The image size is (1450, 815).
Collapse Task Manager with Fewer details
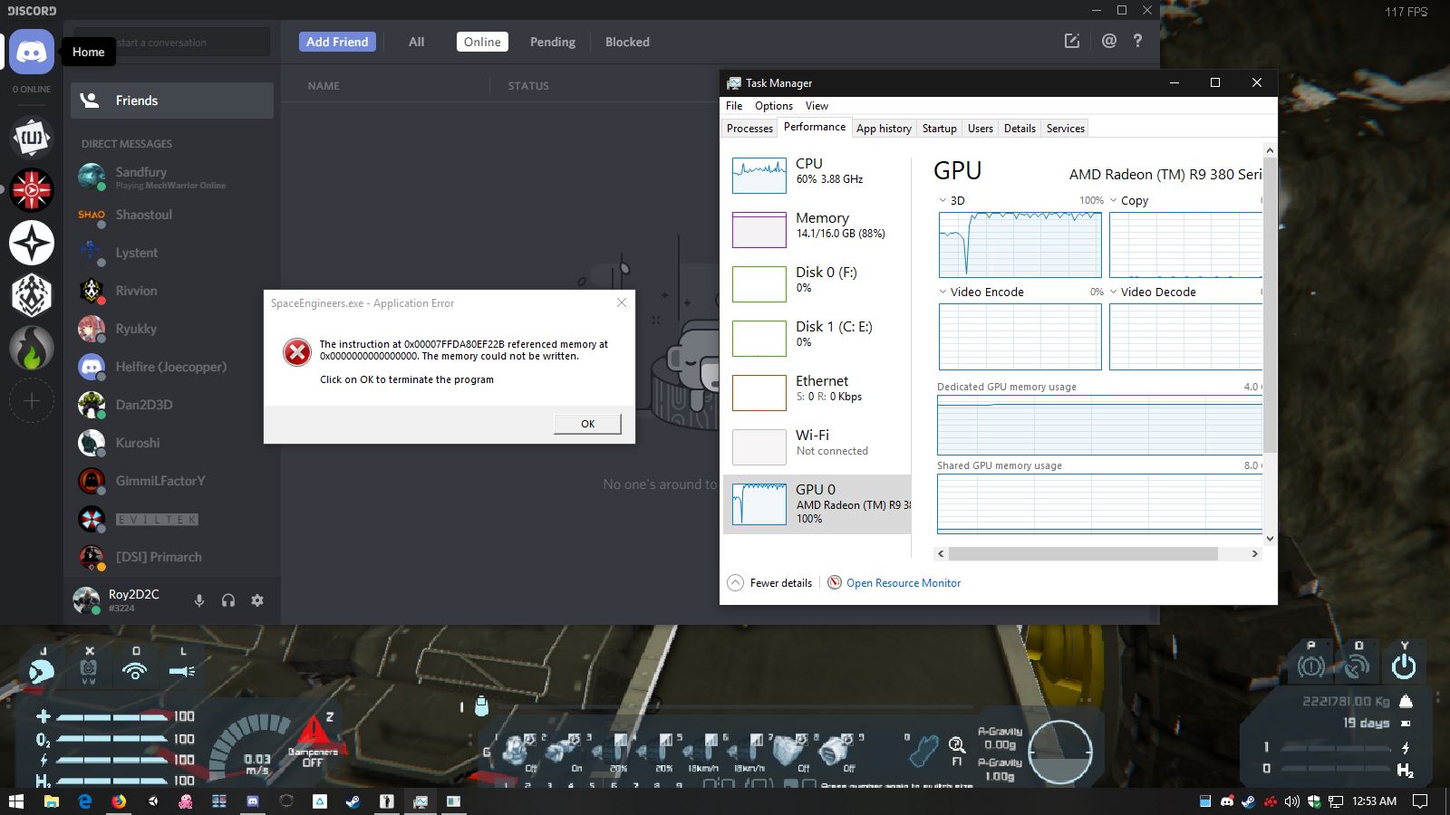pyautogui.click(x=770, y=583)
